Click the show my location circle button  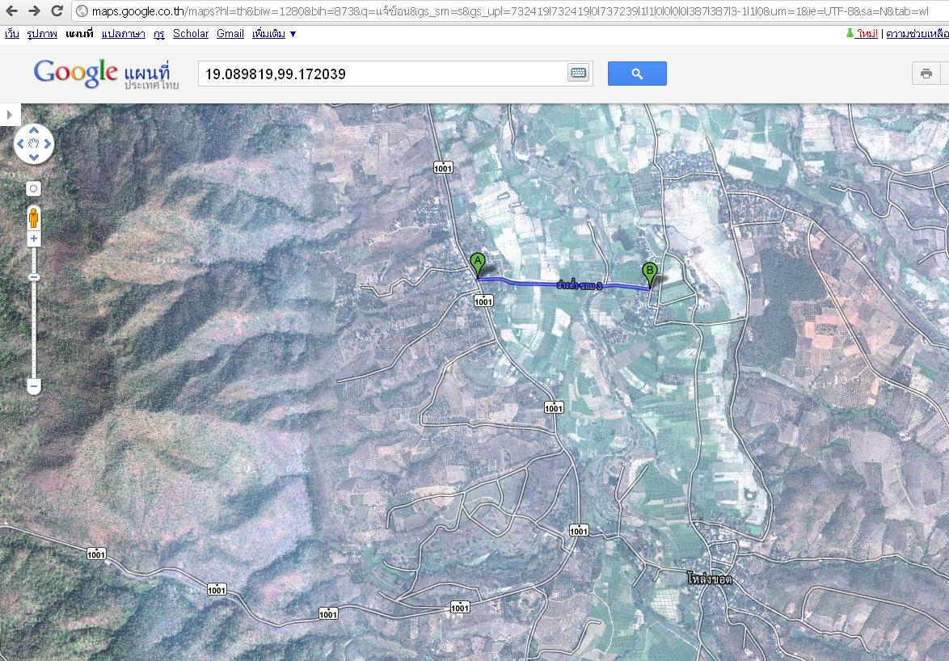[x=33, y=188]
